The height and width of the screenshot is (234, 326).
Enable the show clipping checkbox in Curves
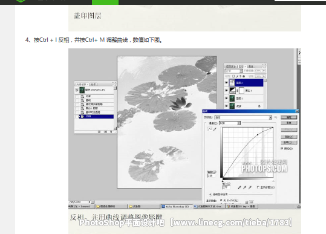258,187
